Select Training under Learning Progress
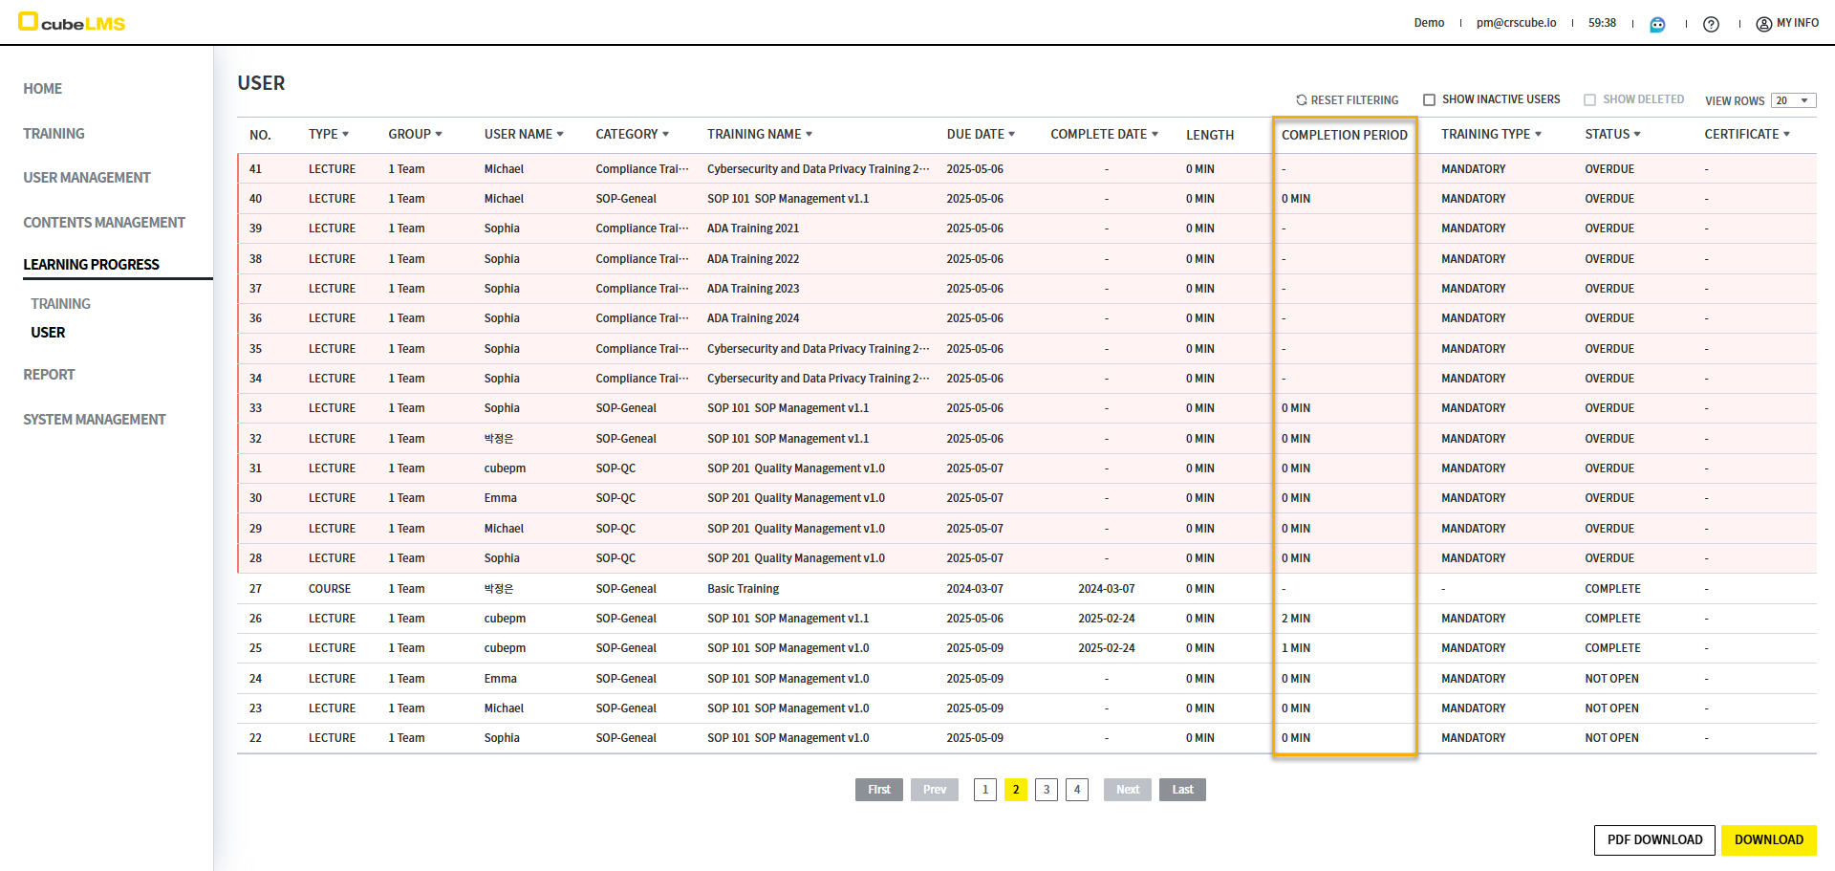This screenshot has width=1835, height=871. tap(60, 304)
